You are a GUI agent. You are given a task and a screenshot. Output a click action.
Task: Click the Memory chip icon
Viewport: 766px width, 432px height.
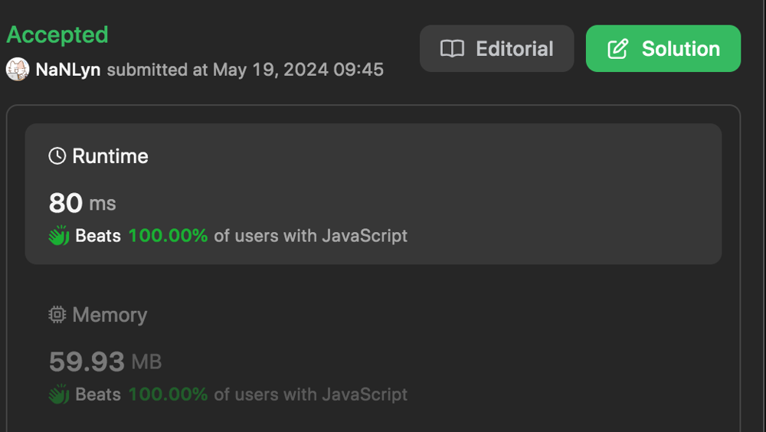[x=57, y=315]
